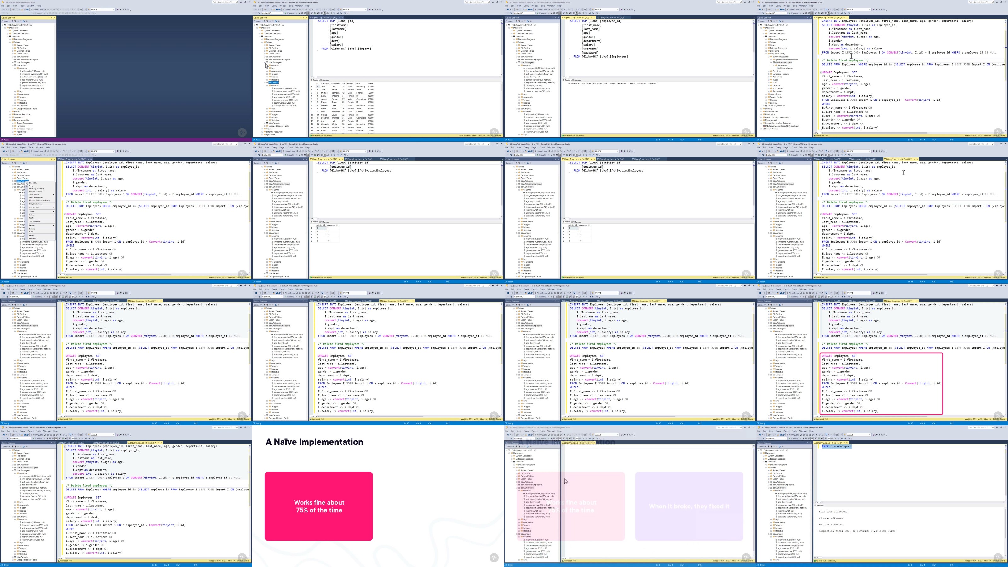This screenshot has height=567, width=1008.
Task: Click employee_id primary key icon in the Employees SELECT frame
Action: coord(524,68)
